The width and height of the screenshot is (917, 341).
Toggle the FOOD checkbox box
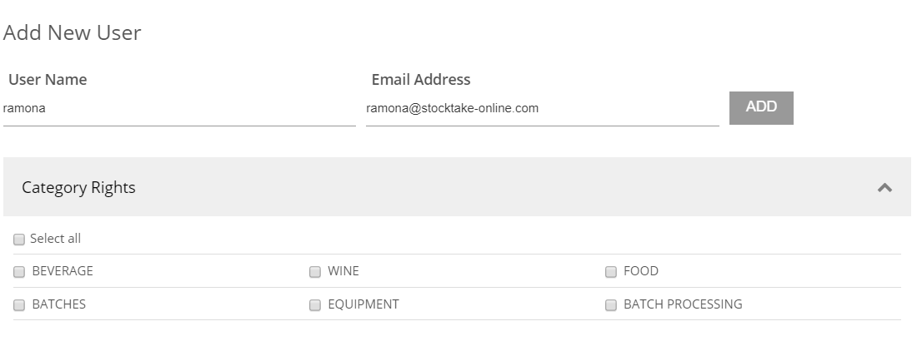click(x=611, y=272)
